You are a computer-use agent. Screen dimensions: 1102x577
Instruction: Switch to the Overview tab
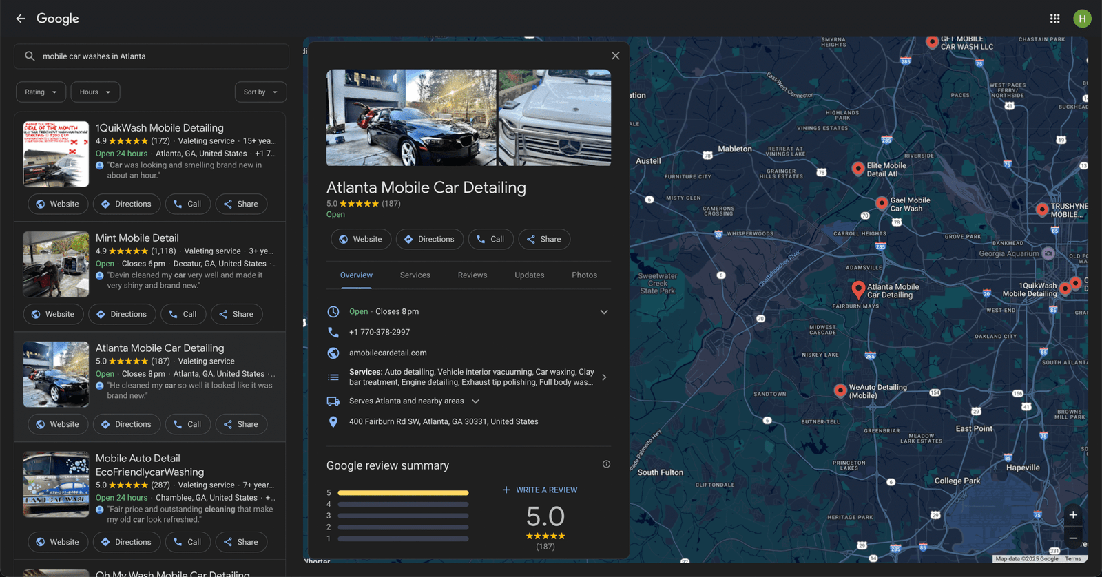pos(356,275)
